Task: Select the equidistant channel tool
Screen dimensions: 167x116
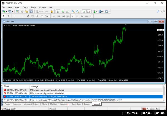Action: point(28,16)
